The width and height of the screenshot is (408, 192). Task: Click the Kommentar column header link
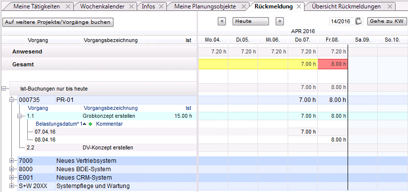point(109,124)
